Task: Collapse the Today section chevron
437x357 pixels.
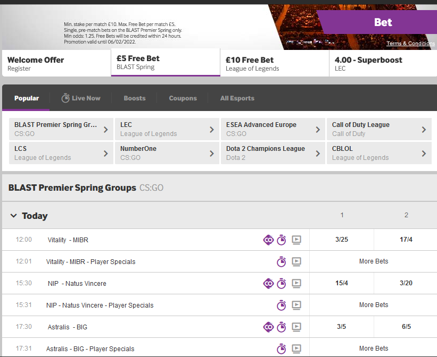Action: coord(13,216)
